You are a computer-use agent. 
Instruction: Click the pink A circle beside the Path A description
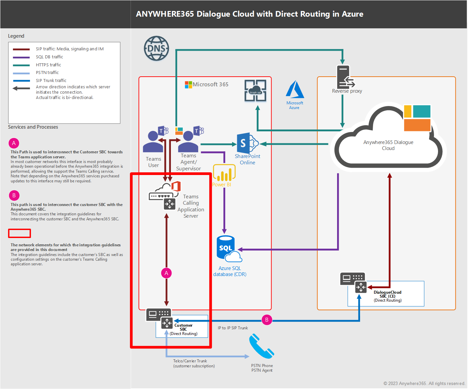click(x=14, y=143)
